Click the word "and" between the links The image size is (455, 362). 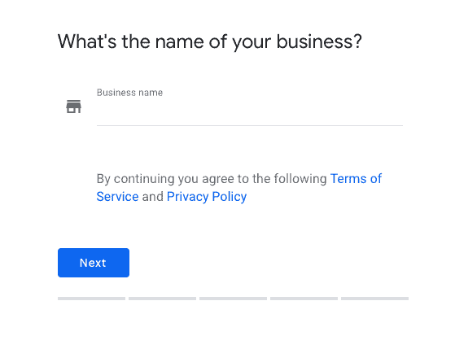[153, 197]
